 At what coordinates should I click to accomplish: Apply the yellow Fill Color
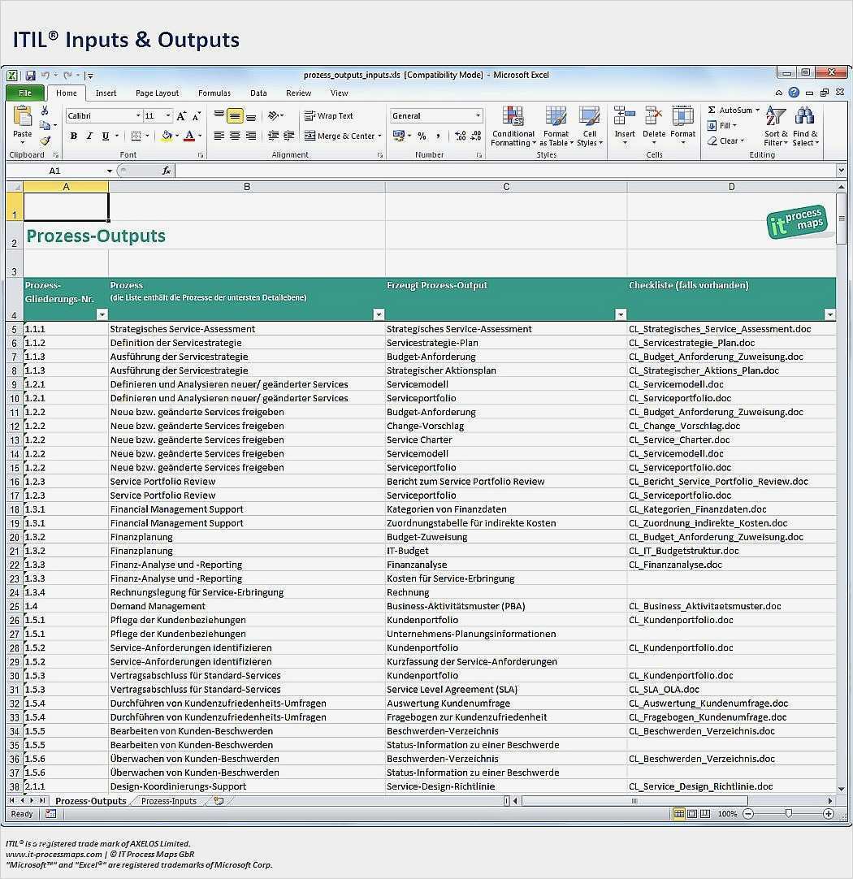pos(167,136)
